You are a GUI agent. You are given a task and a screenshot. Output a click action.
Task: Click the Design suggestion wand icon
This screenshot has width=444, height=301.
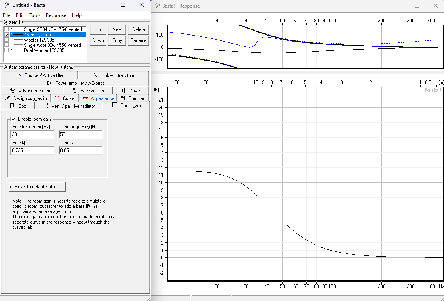pyautogui.click(x=8, y=98)
